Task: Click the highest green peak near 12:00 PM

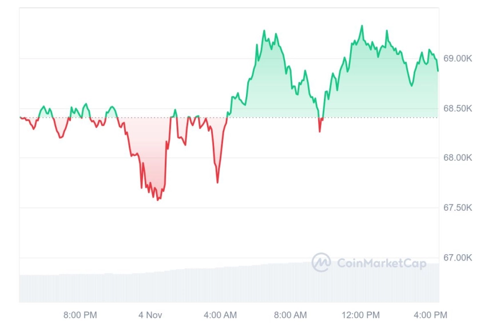Action: point(362,26)
